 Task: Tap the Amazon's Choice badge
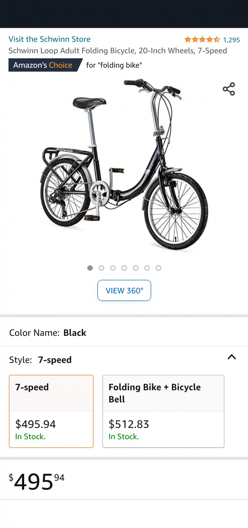click(46, 65)
